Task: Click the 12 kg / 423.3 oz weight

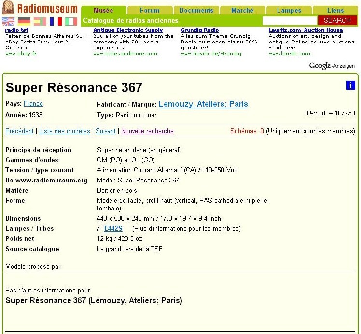Action: 120,239
